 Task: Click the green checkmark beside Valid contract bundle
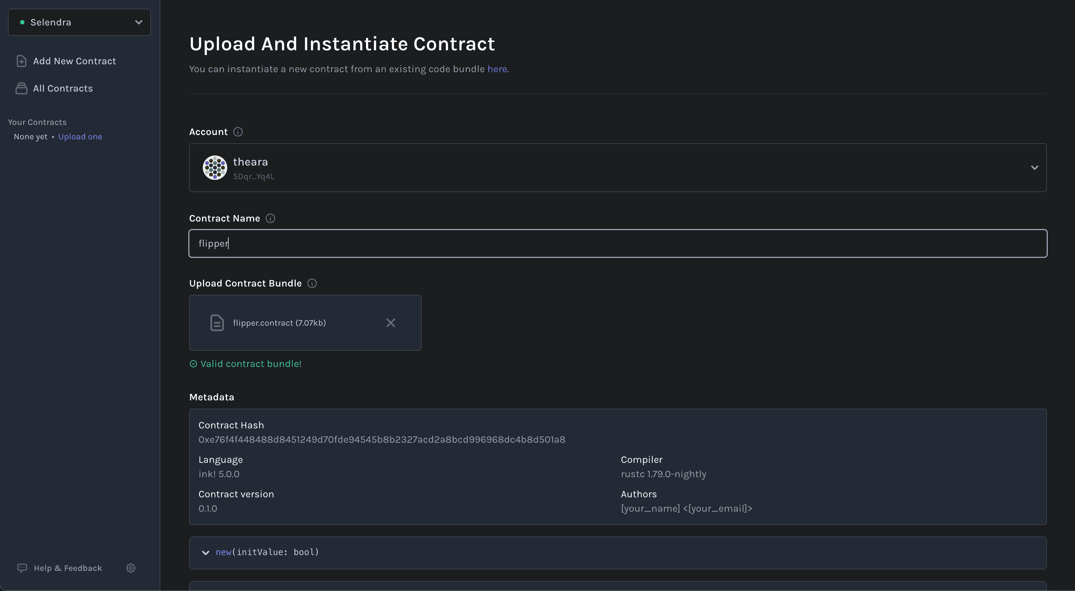click(x=193, y=363)
